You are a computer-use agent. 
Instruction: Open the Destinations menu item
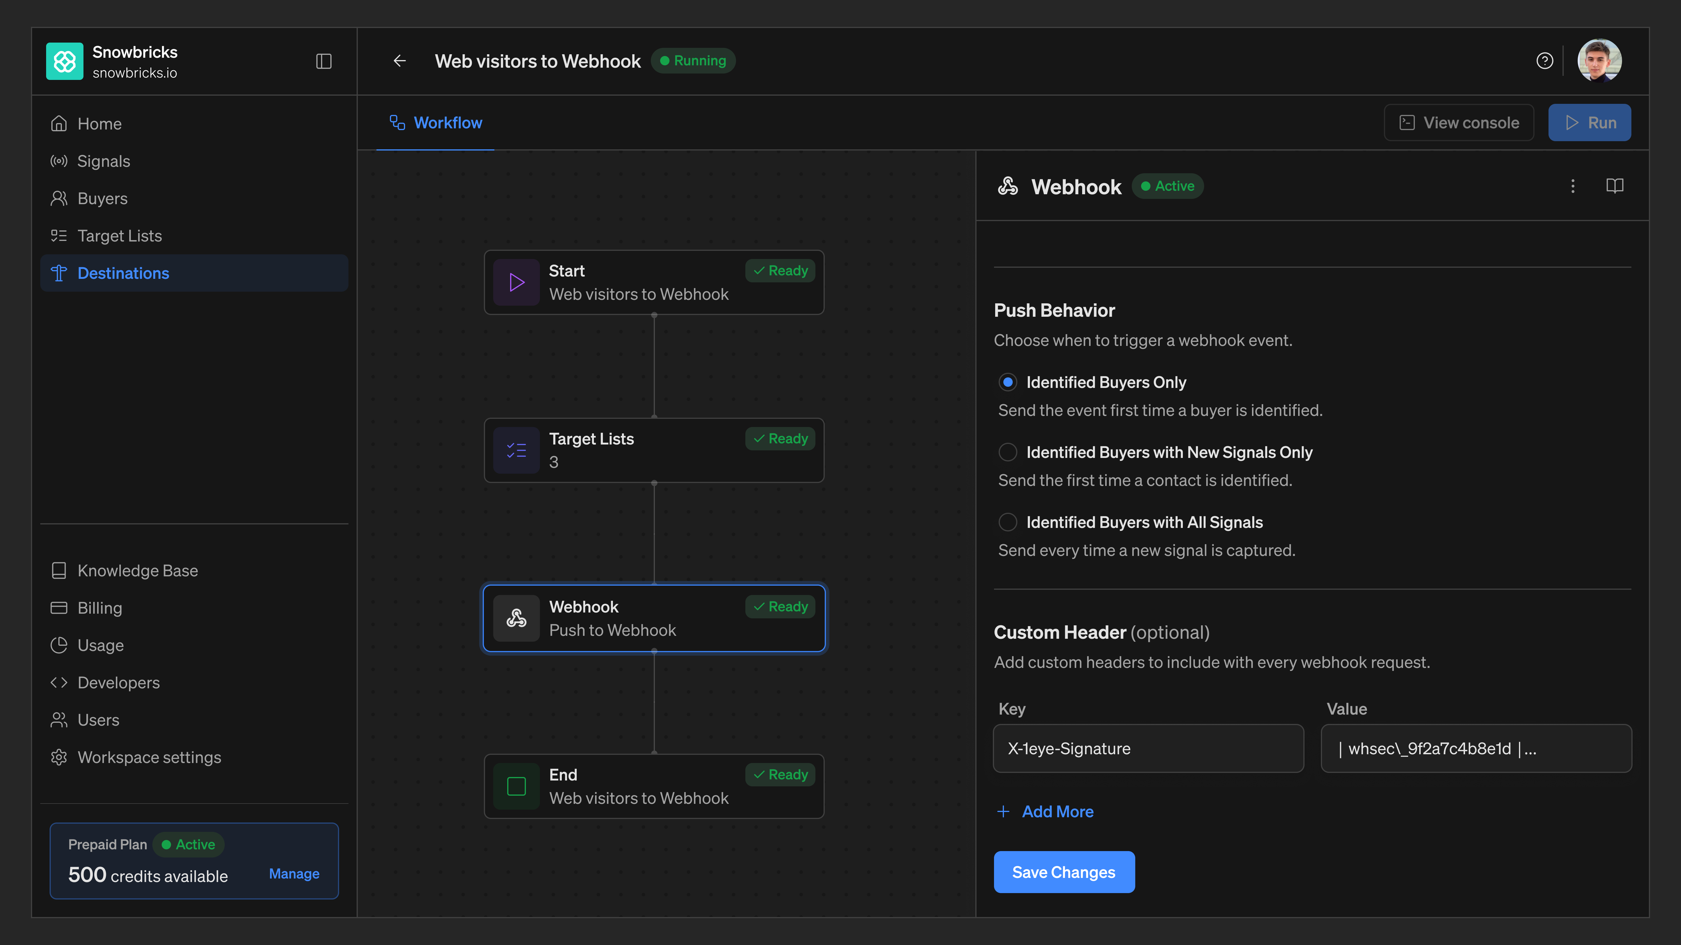click(x=194, y=273)
